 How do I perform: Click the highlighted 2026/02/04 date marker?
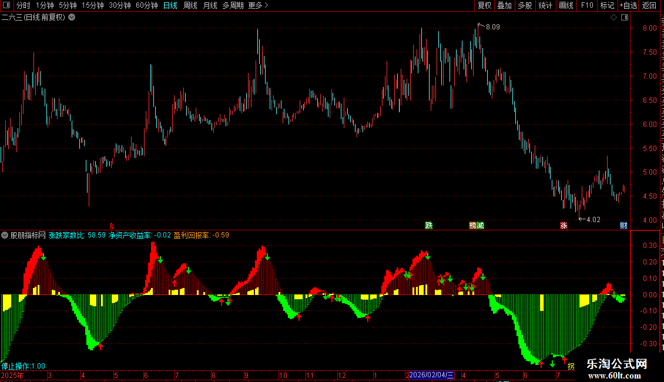click(x=431, y=375)
